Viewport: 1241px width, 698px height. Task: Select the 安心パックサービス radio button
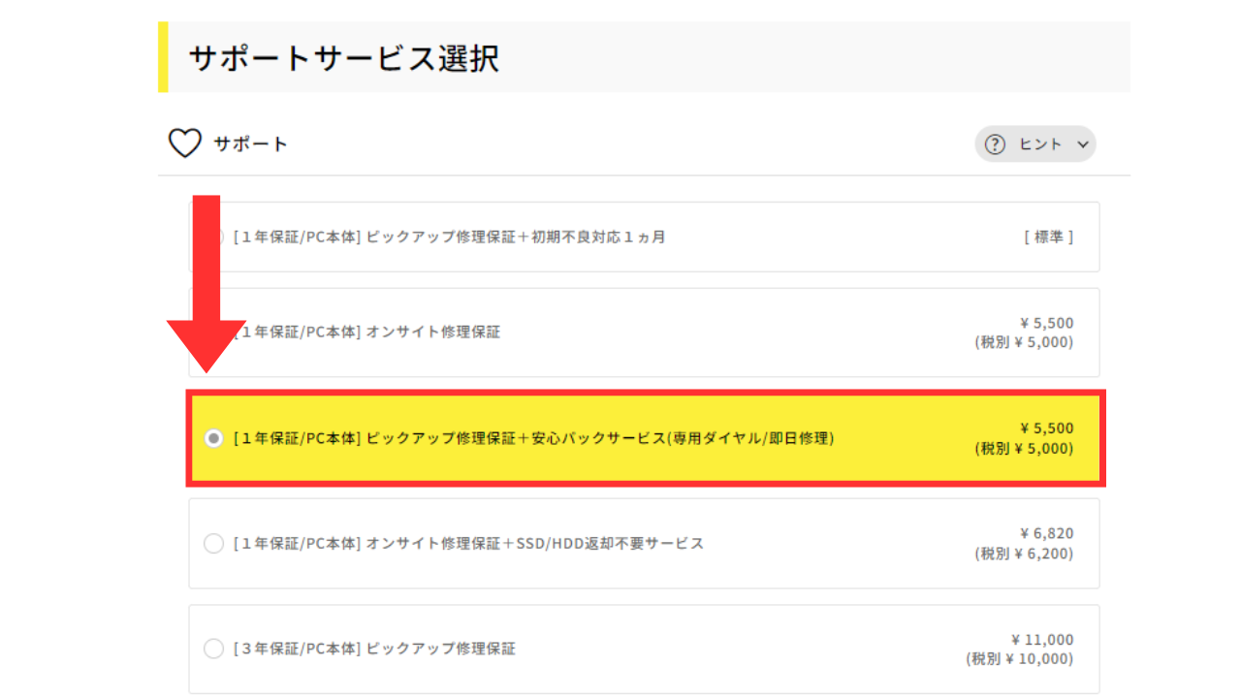pyautogui.click(x=213, y=438)
